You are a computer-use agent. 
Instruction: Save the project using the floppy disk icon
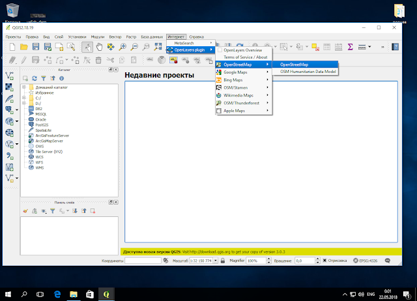[x=36, y=47]
